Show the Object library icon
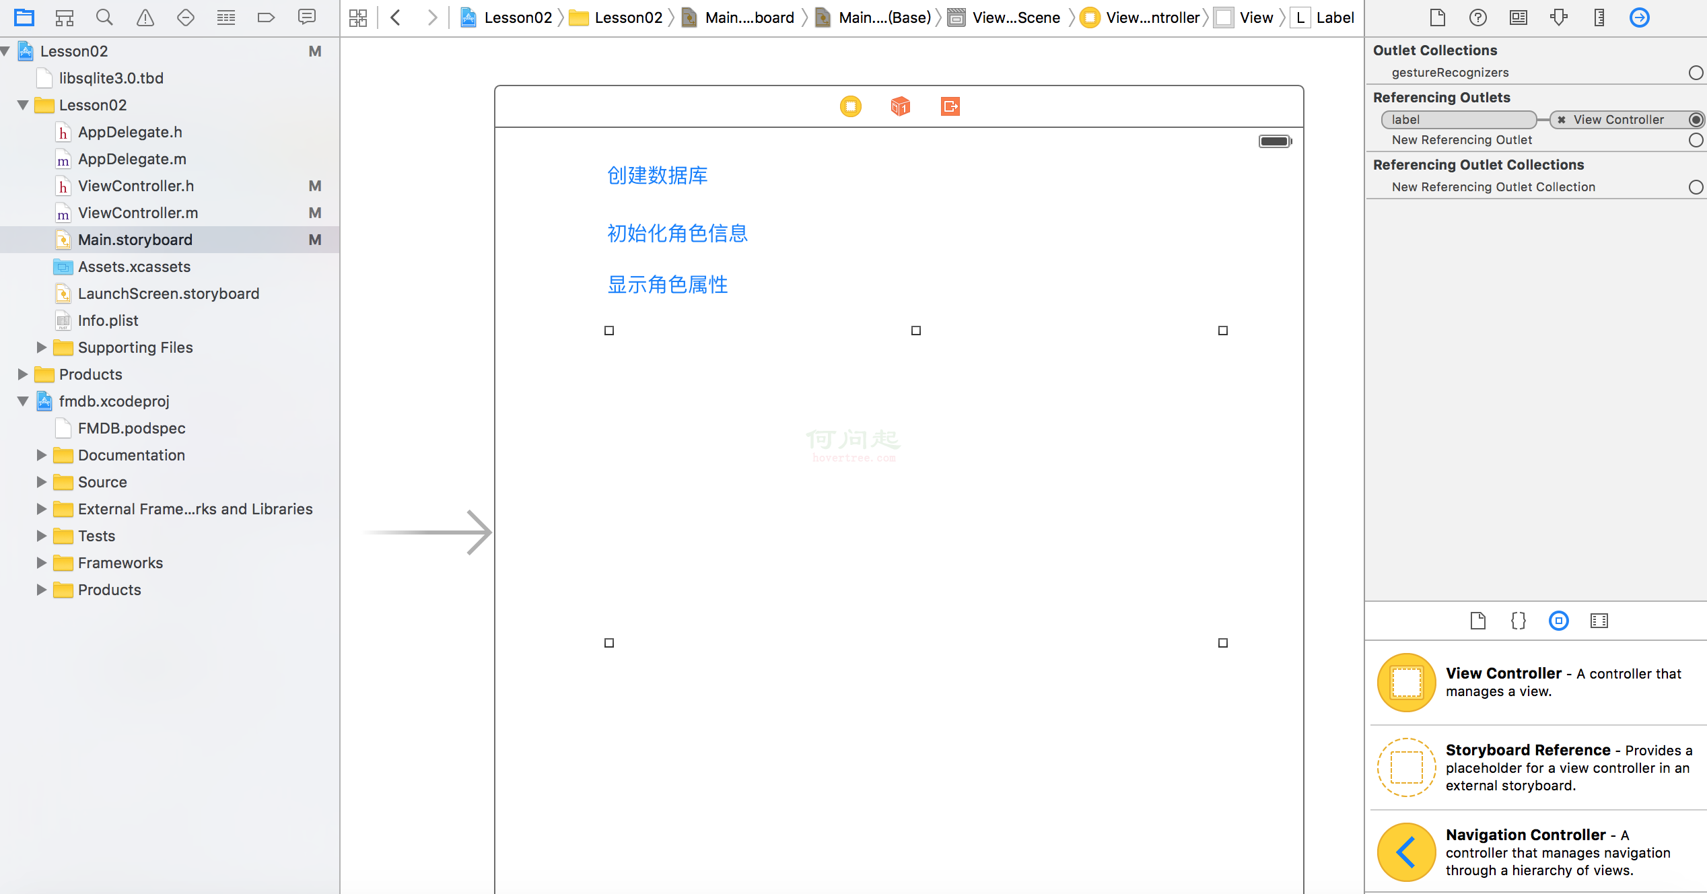The image size is (1707, 894). click(1558, 621)
